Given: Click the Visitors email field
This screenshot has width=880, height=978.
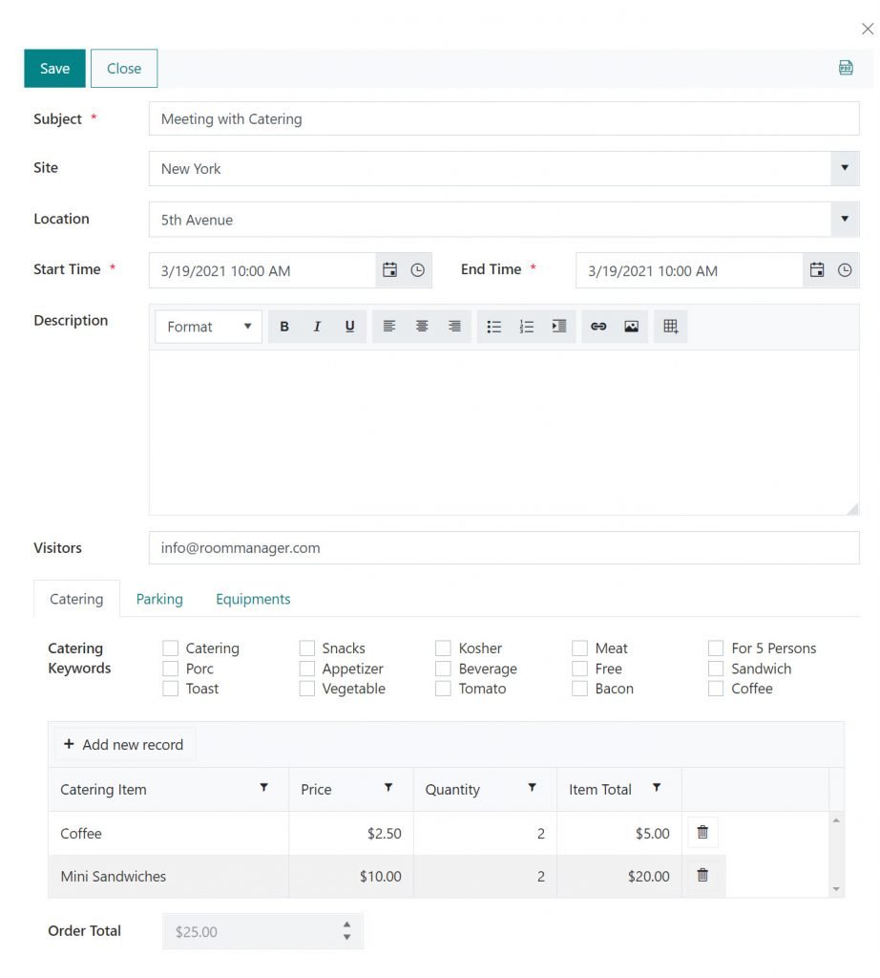Looking at the screenshot, I should pos(503,548).
